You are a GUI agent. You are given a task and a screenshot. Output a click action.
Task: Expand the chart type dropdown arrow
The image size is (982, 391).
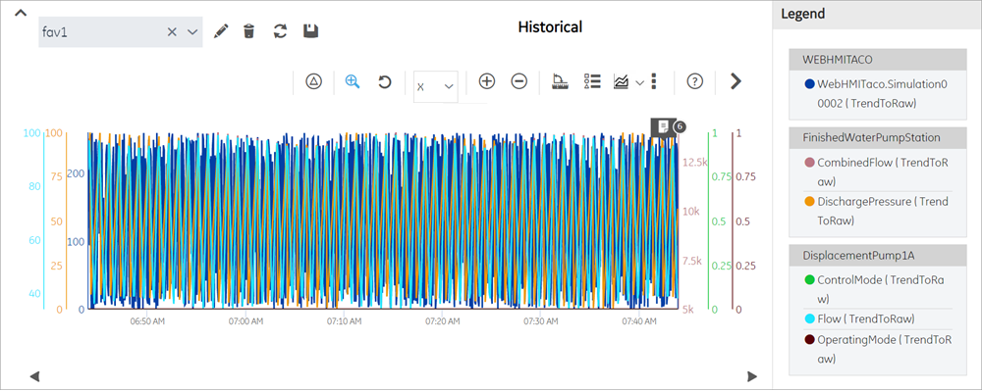640,82
